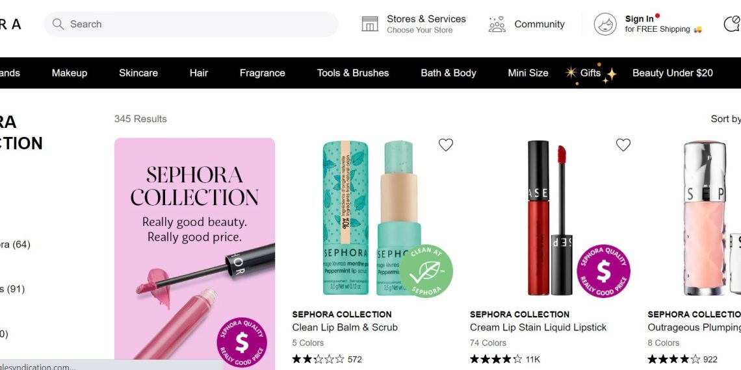Favorite the Cream Lip Stain Liquid Lipstick
Viewport: 741px width, 370px height.
623,145
